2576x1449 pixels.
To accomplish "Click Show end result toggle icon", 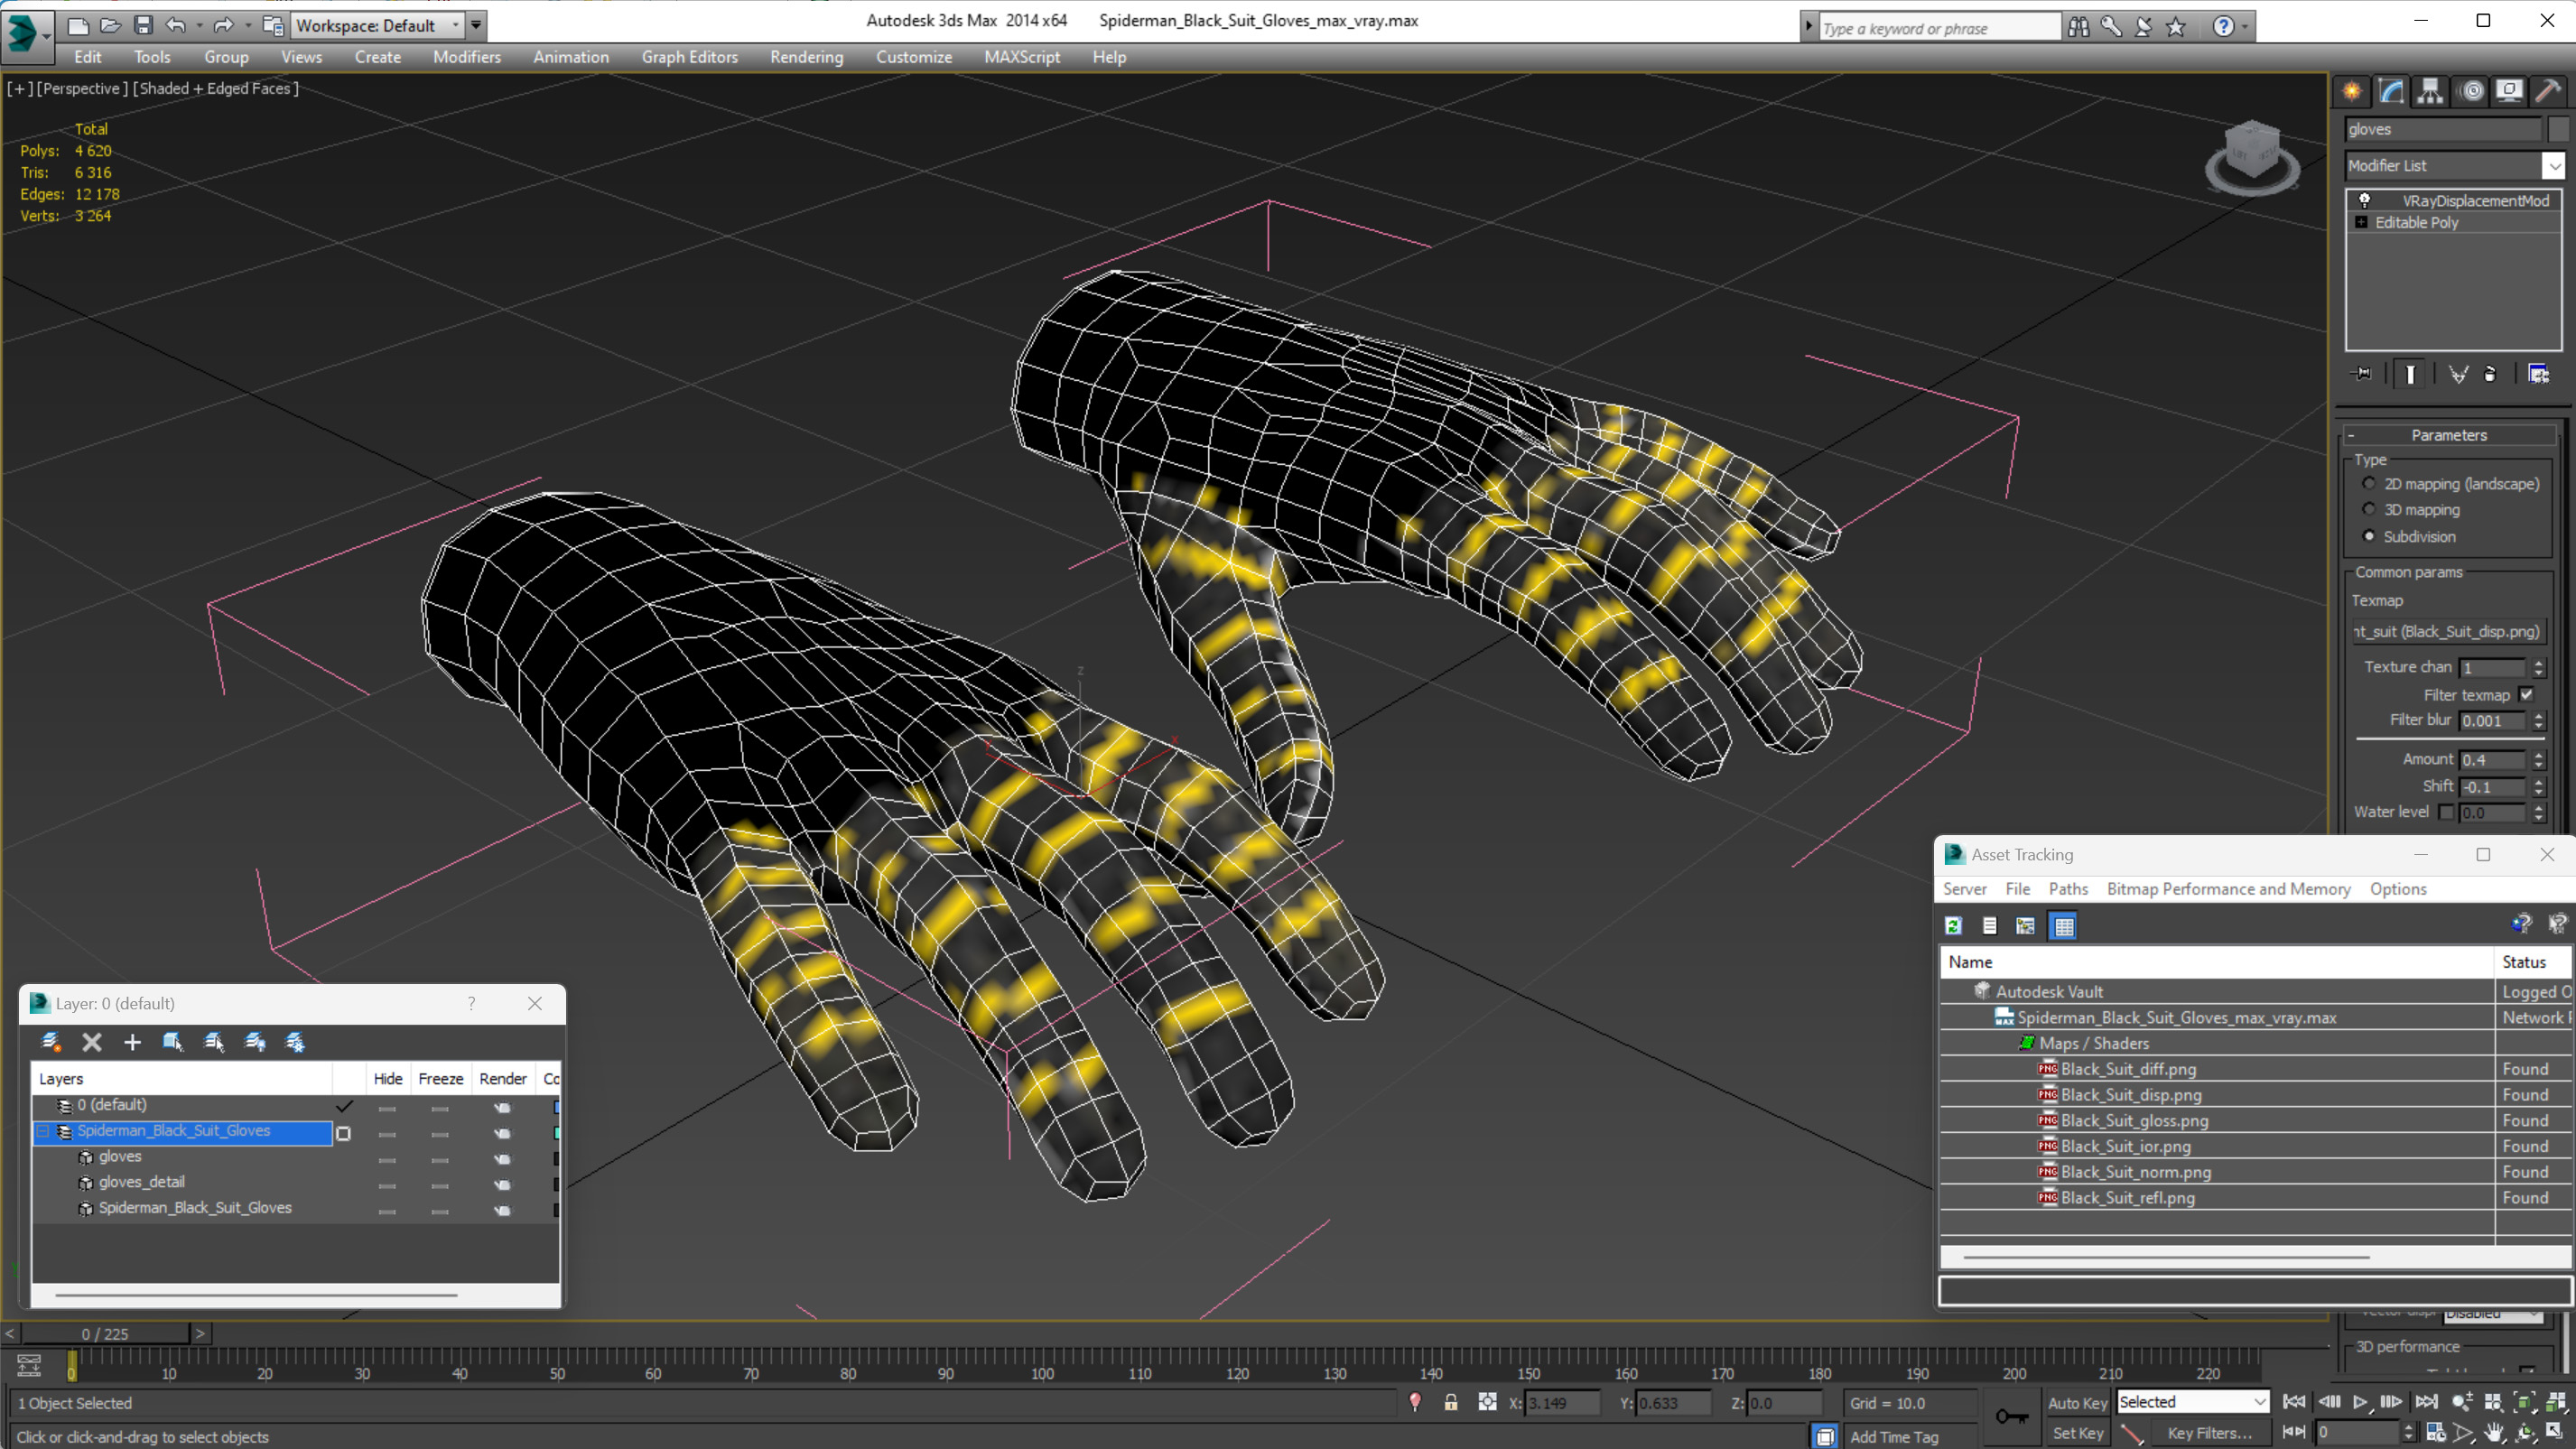I will (x=2410, y=374).
